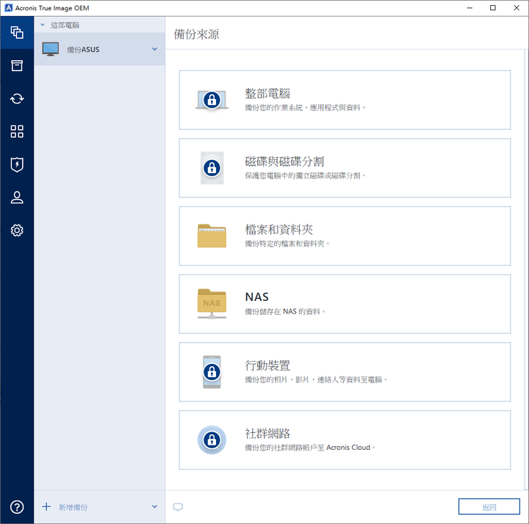Click description 備份儲存在 NAS 的資料
Viewport: 529px width, 524px height.
tap(285, 312)
